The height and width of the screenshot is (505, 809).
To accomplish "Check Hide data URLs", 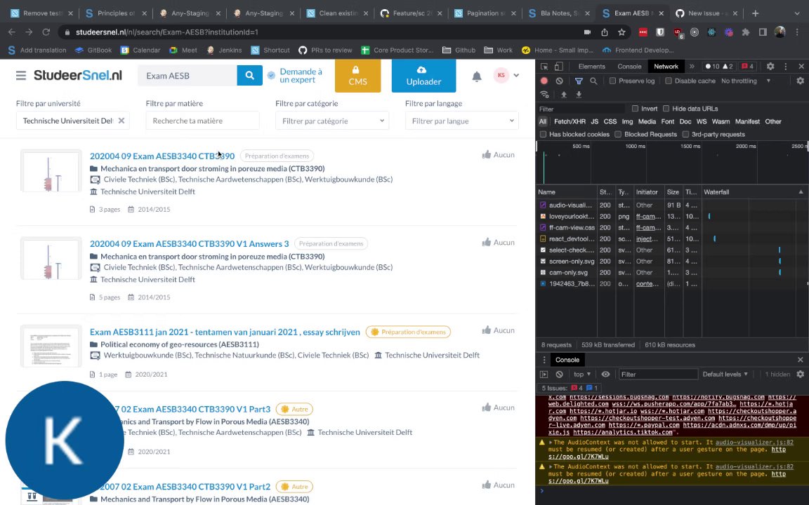I will point(666,109).
